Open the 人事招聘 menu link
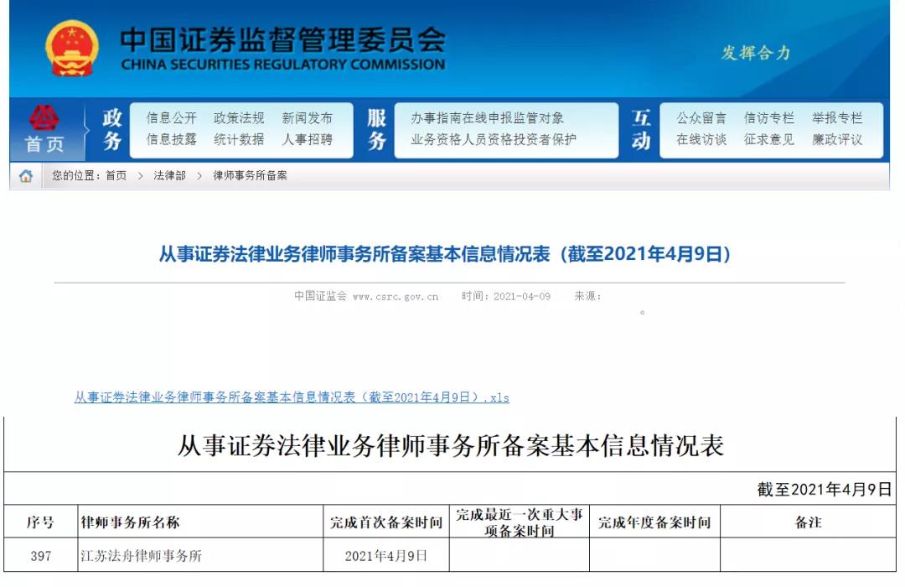905x587 pixels. coord(307,139)
